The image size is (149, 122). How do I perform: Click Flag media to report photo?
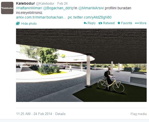139,114
